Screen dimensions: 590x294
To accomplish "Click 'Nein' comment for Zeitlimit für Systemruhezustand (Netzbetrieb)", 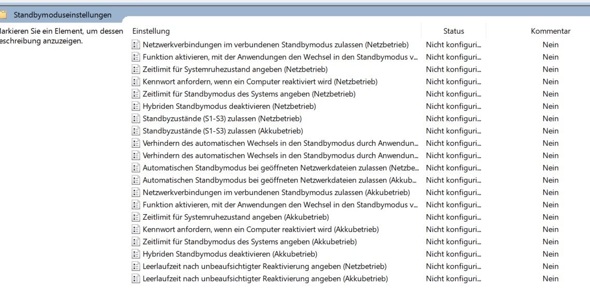I will [551, 69].
